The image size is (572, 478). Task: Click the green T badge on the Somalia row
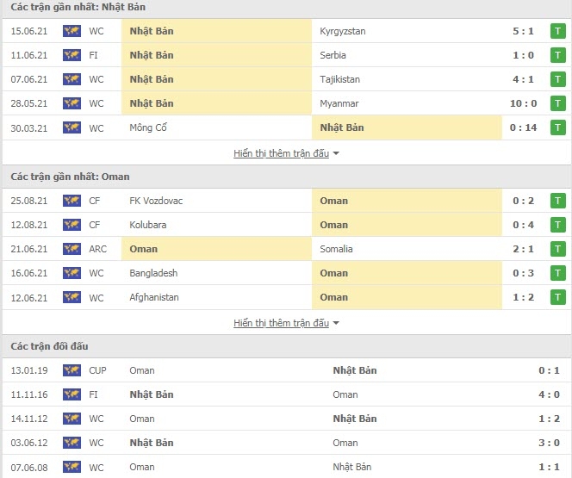(x=557, y=249)
